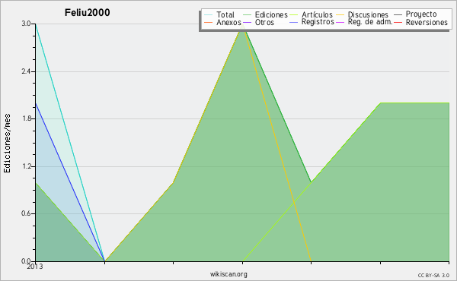Click the 2.4 y-axis value

26,71
